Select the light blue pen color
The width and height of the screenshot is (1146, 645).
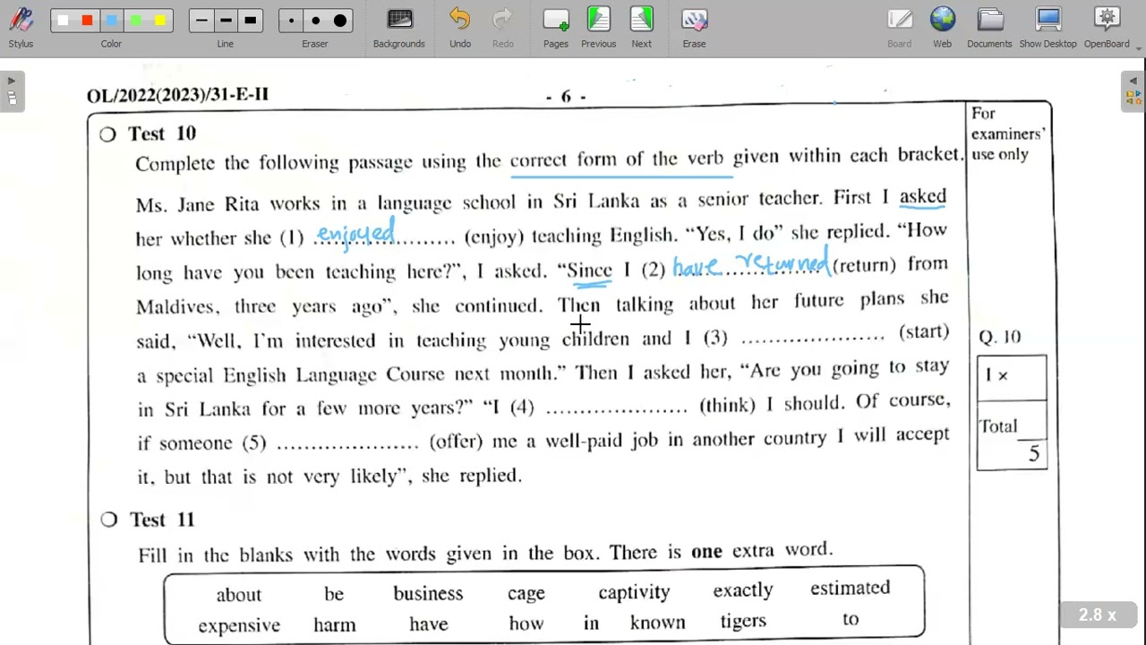coord(111,21)
